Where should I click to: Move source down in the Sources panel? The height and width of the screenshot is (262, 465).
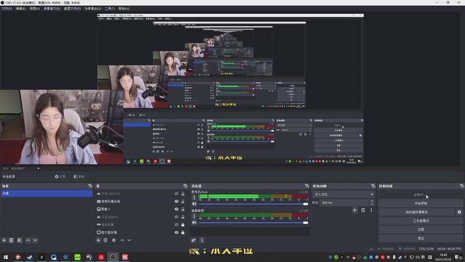(129, 240)
